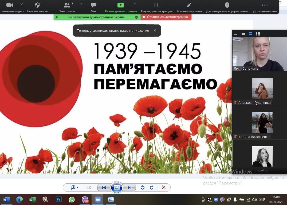Show more participants with down chevron
The width and height of the screenshot is (287, 205).
[x=262, y=170]
